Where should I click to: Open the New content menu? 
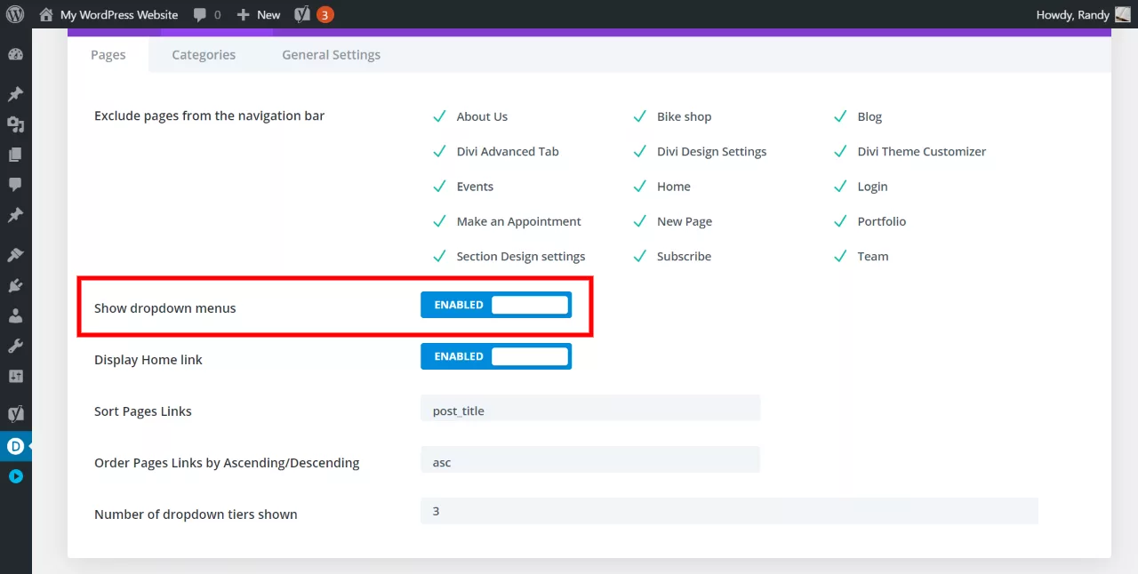point(268,15)
